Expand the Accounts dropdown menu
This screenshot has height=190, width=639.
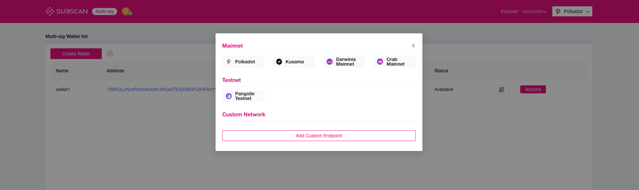tap(535, 11)
